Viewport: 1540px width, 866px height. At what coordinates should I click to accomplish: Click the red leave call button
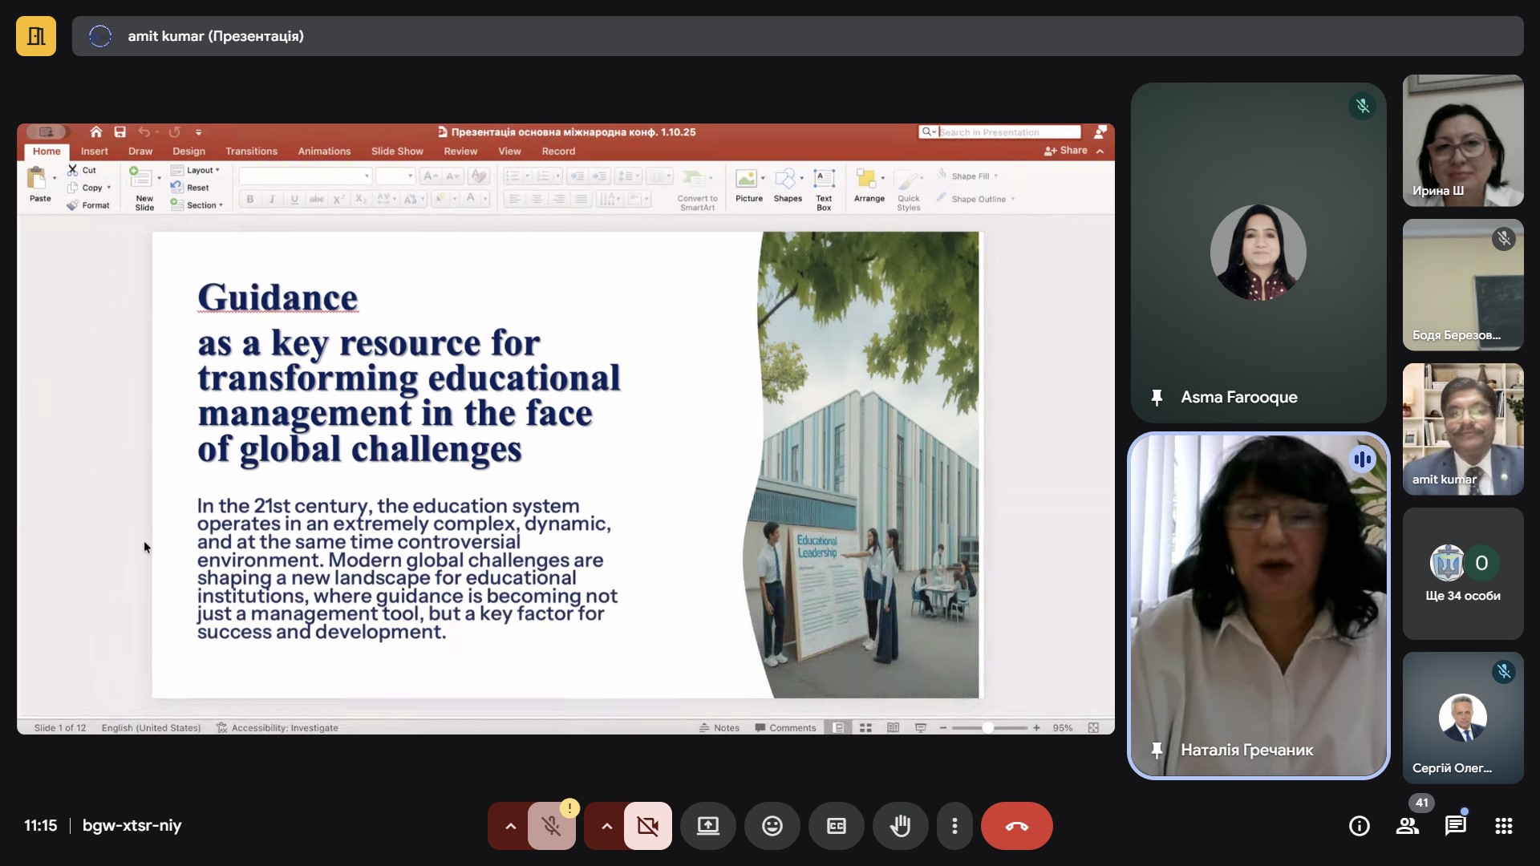tap(1016, 826)
